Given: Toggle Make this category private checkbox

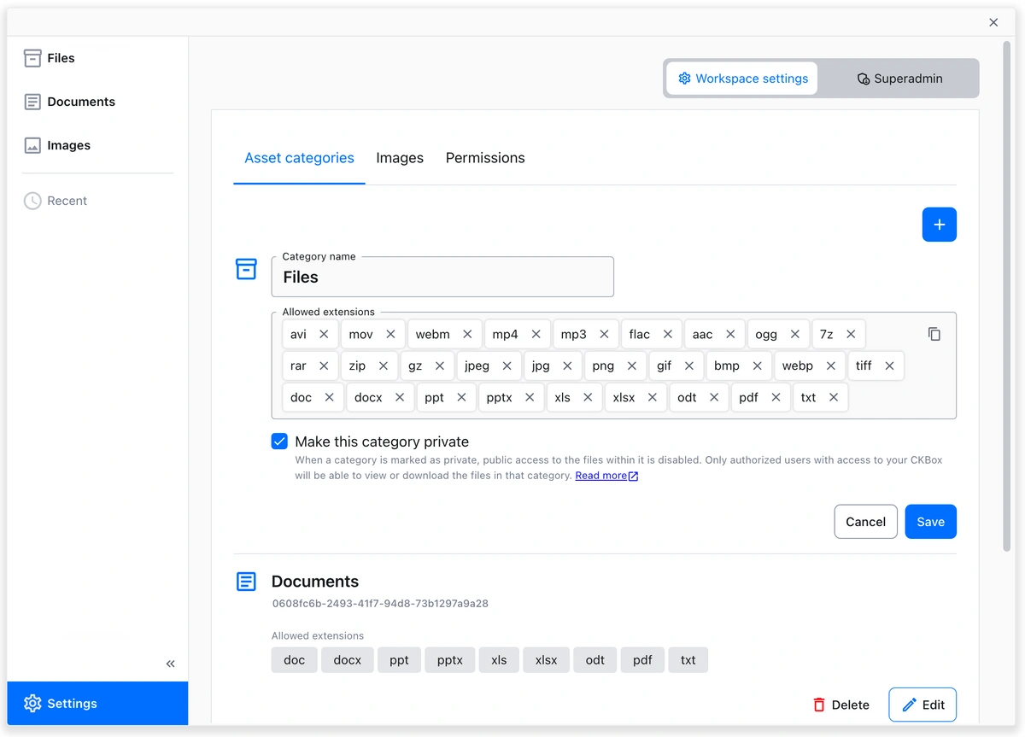Looking at the screenshot, I should (x=279, y=442).
